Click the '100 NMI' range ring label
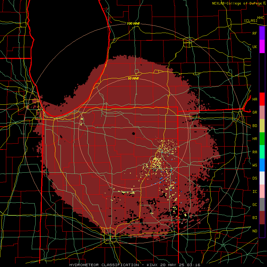Viewport: 267px width, 267px height. pyautogui.click(x=133, y=23)
